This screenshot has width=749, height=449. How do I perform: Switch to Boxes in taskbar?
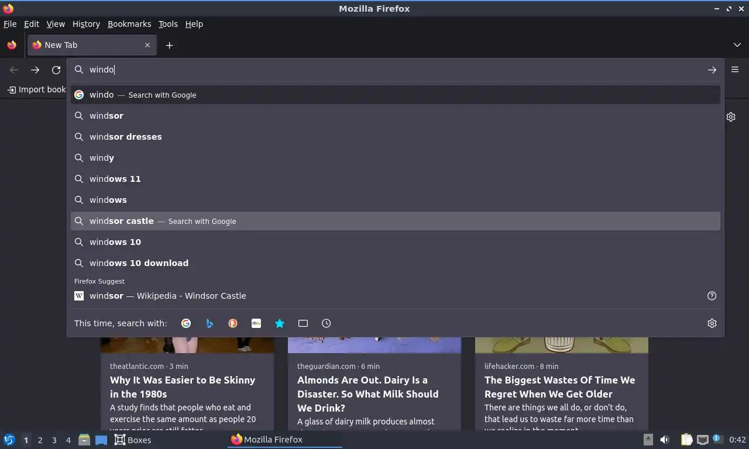(x=133, y=440)
